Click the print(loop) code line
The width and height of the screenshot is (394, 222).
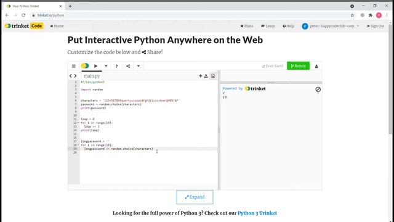click(x=90, y=130)
